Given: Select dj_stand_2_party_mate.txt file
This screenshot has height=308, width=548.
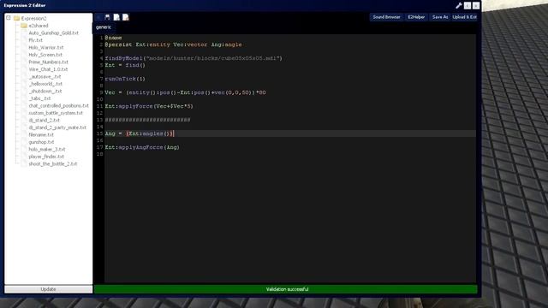Looking at the screenshot, I should click(x=57, y=127).
